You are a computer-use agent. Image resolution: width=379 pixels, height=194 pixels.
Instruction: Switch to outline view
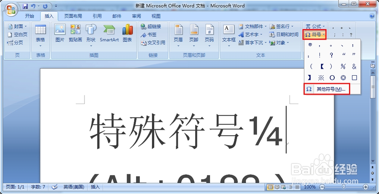(x=290, y=187)
